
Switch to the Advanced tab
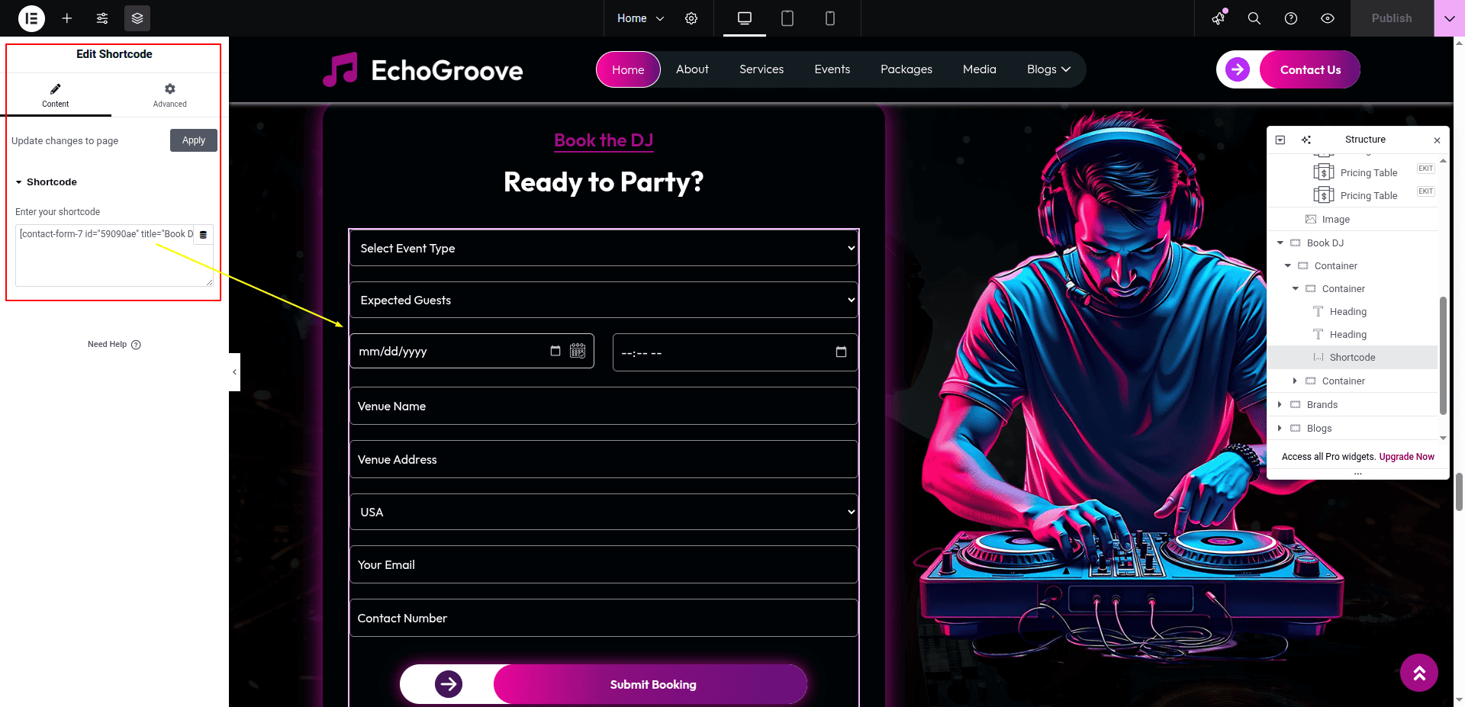(x=169, y=95)
